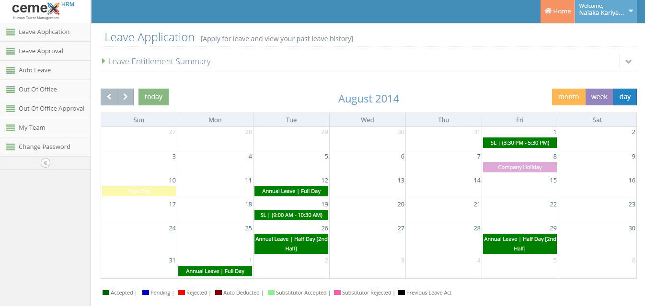Click the Fri column header
The width and height of the screenshot is (645, 306).
coord(520,120)
